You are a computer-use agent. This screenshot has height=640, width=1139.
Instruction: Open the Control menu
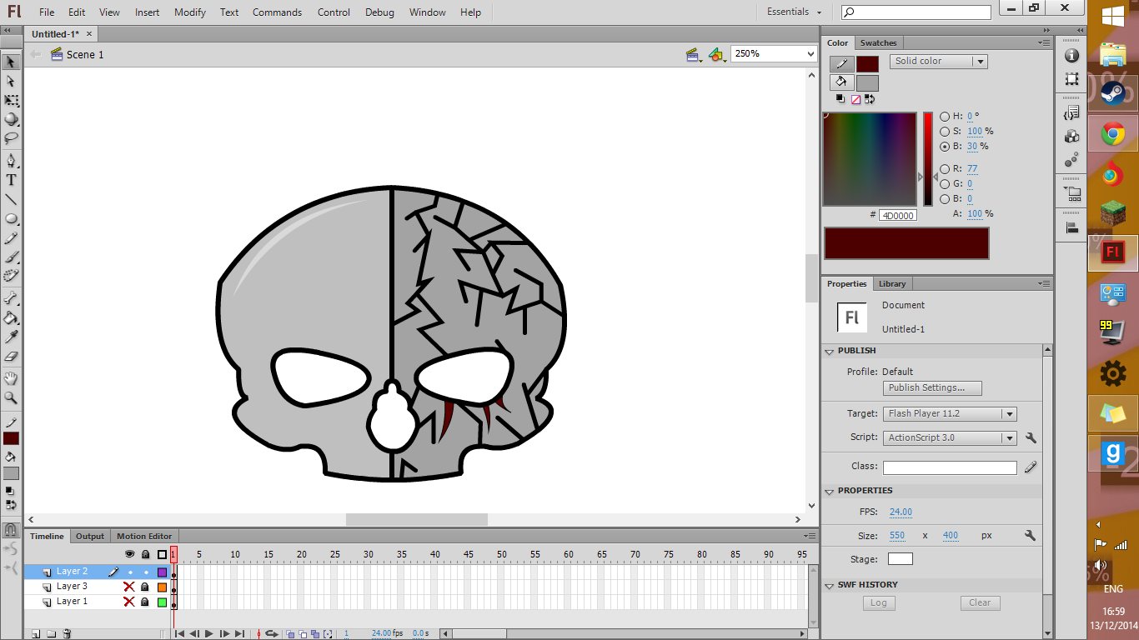334,12
